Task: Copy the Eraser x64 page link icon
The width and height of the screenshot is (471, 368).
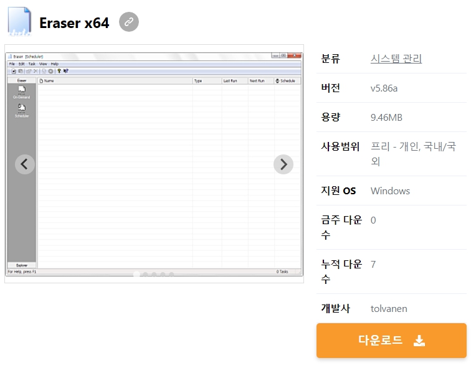Action: click(x=129, y=22)
